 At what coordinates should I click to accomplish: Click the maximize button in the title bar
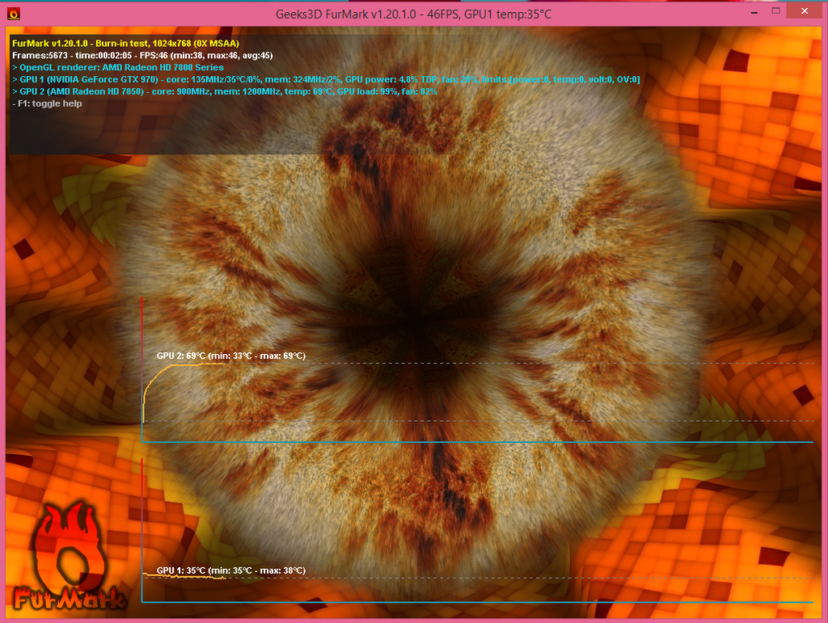tap(778, 11)
